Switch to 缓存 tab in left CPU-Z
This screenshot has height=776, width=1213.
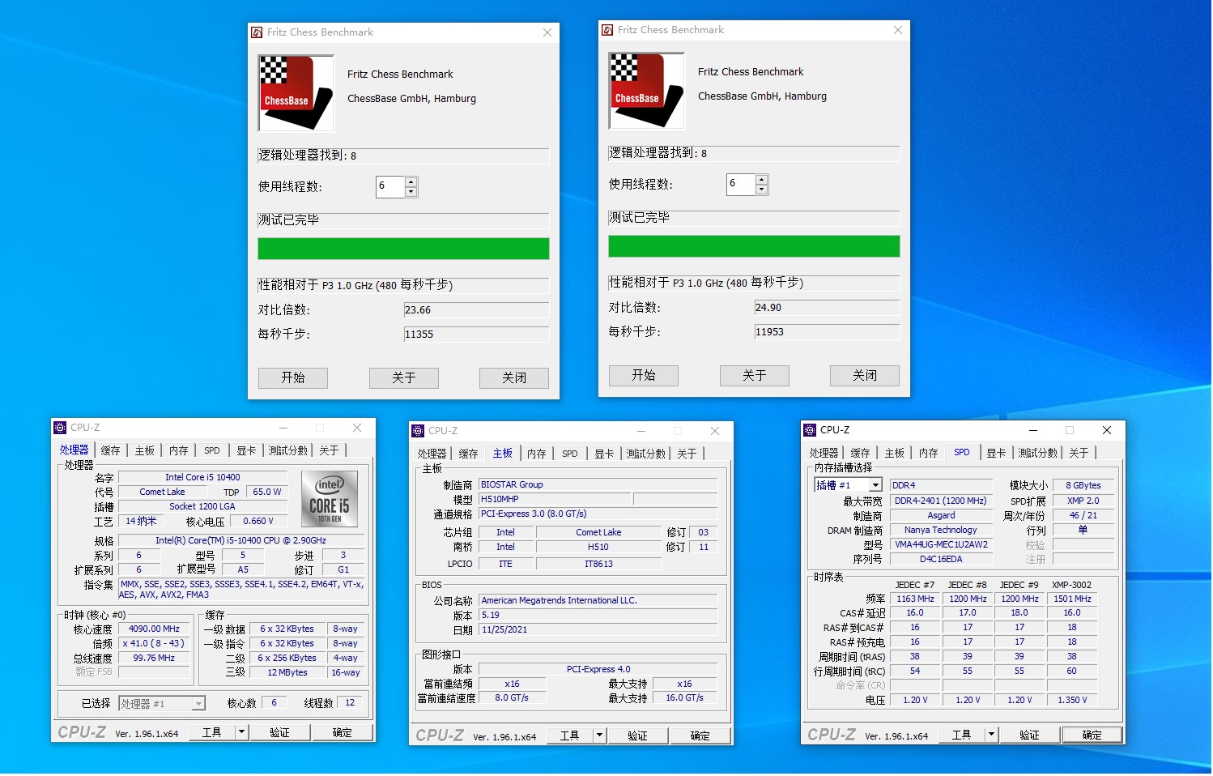111,450
